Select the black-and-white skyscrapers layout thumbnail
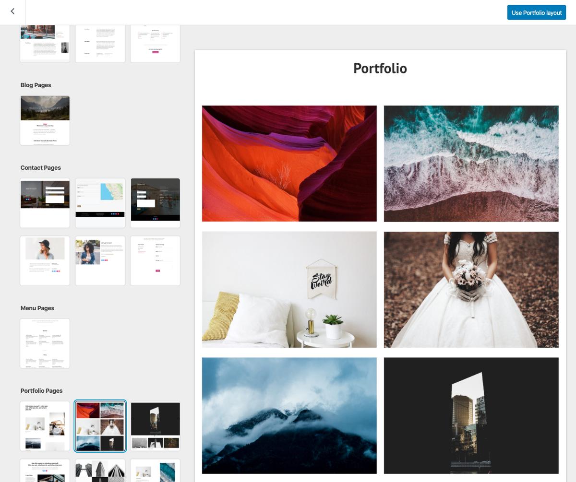Screen dimensions: 576x482 (x=100, y=471)
